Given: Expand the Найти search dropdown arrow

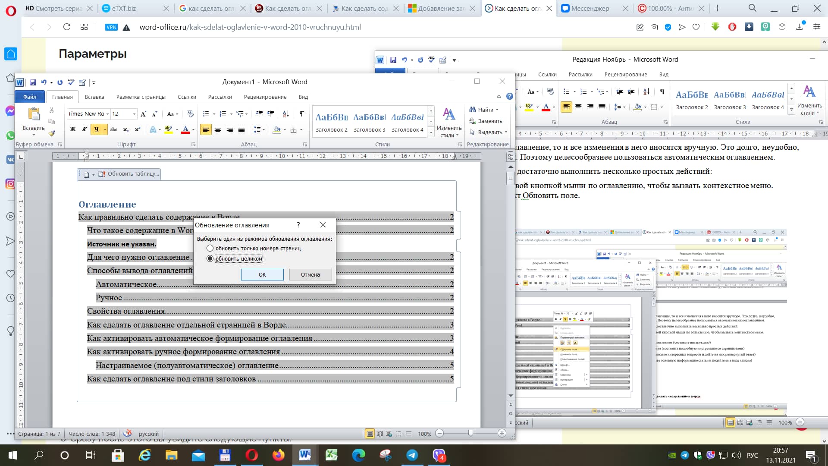Looking at the screenshot, I should pyautogui.click(x=497, y=110).
